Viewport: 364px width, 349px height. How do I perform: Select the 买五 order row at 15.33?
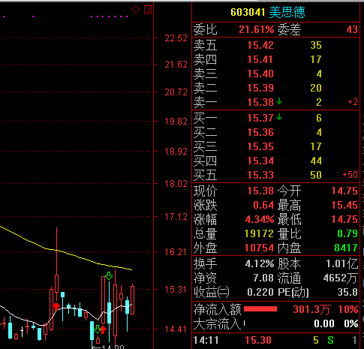pos(275,175)
